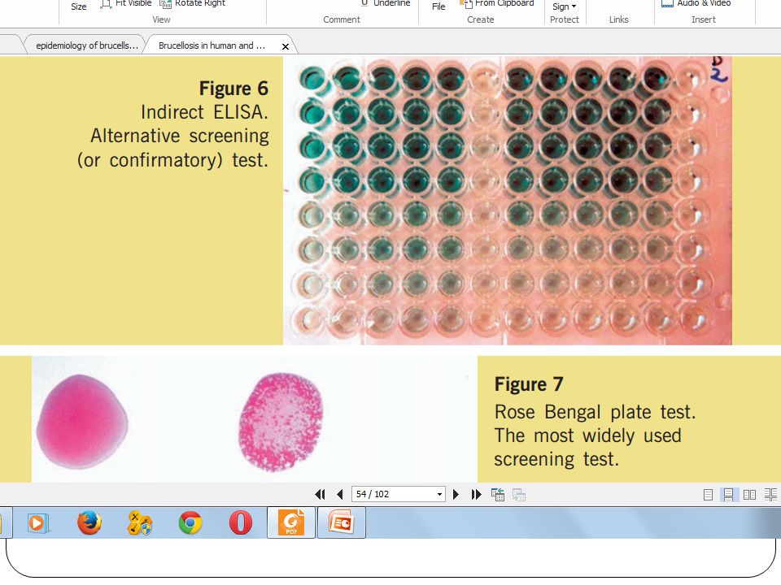Image resolution: width=781 pixels, height=585 pixels.
Task: Apply the Underline comment tool
Action: [x=386, y=4]
